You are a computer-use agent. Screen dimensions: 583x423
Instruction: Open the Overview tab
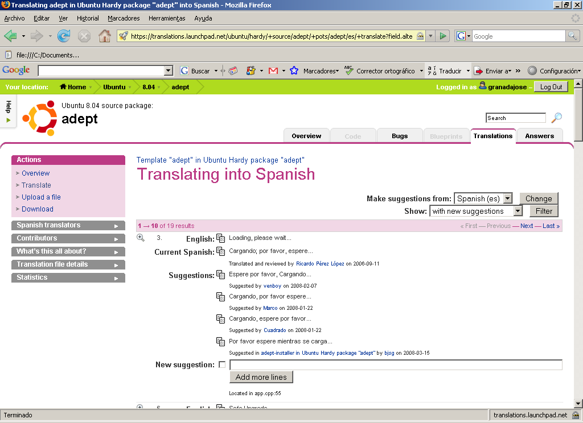pos(306,136)
